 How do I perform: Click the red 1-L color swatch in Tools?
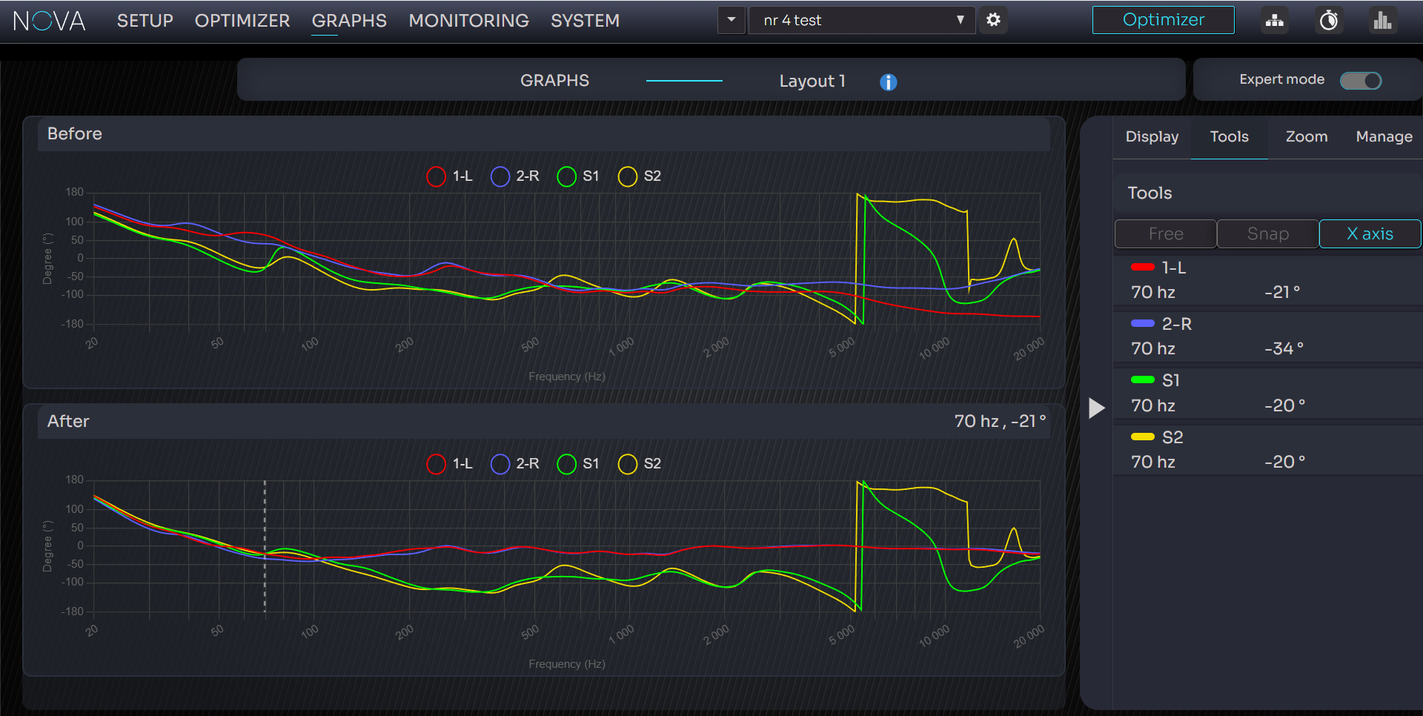coord(1142,267)
